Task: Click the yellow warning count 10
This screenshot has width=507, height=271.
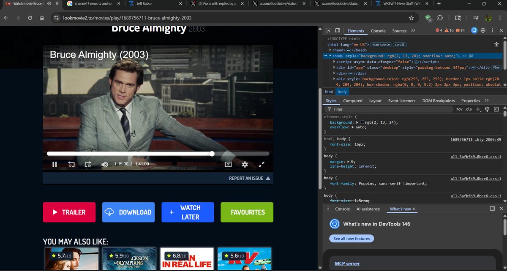Action: 449,31
